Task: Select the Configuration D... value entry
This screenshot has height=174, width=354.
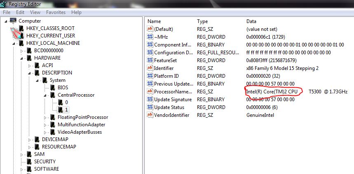Action: pyautogui.click(x=173, y=53)
